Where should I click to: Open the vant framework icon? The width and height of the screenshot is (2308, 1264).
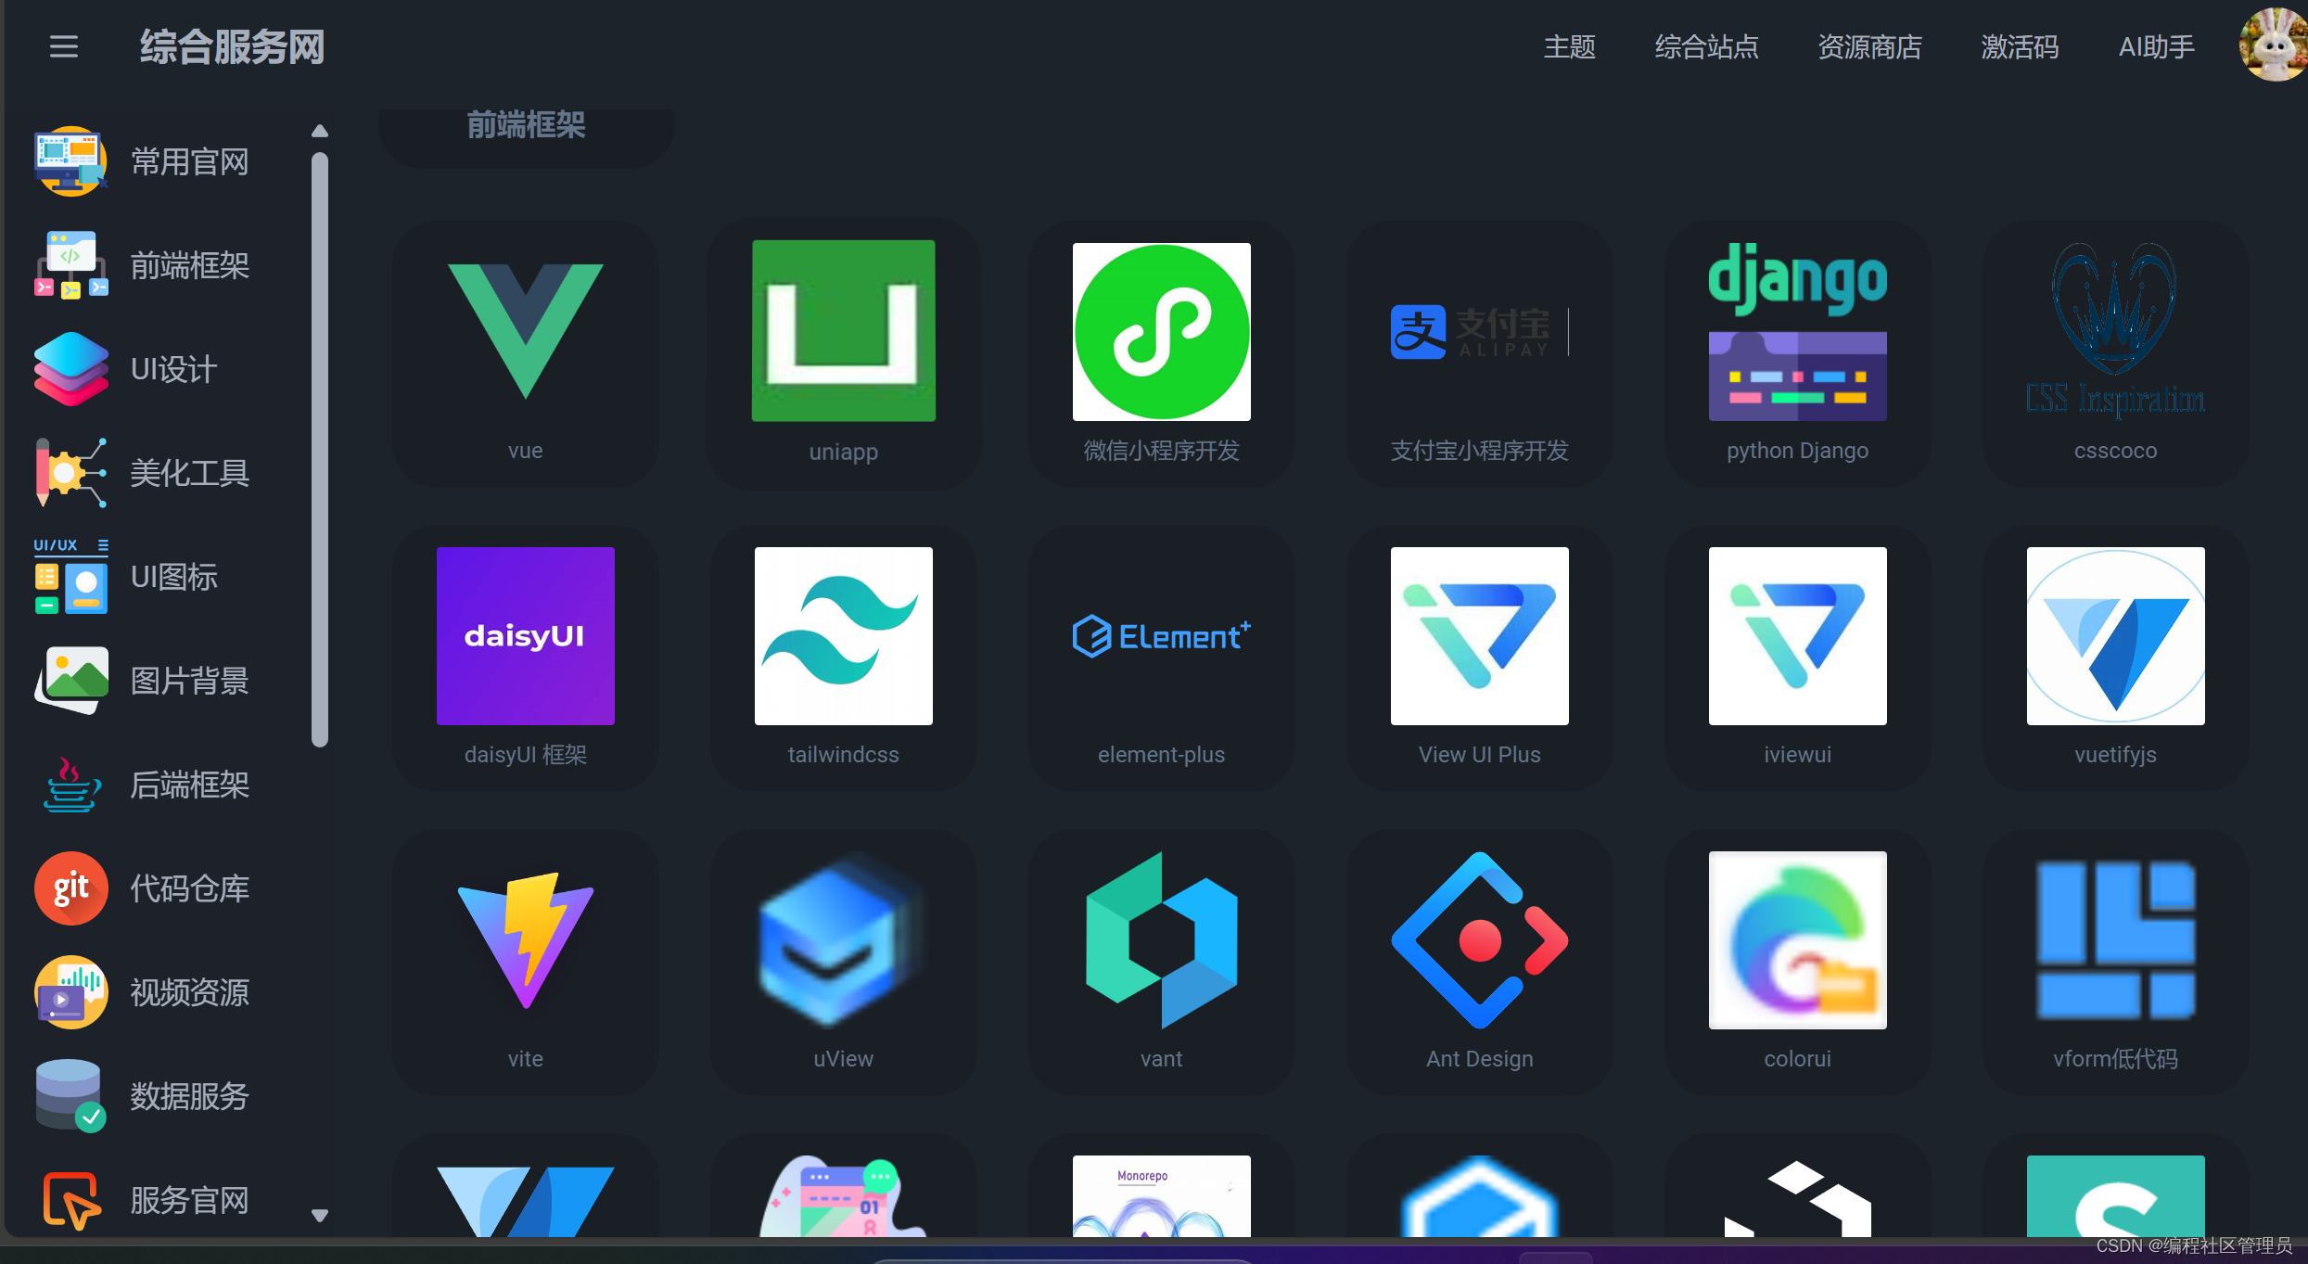(x=1161, y=940)
